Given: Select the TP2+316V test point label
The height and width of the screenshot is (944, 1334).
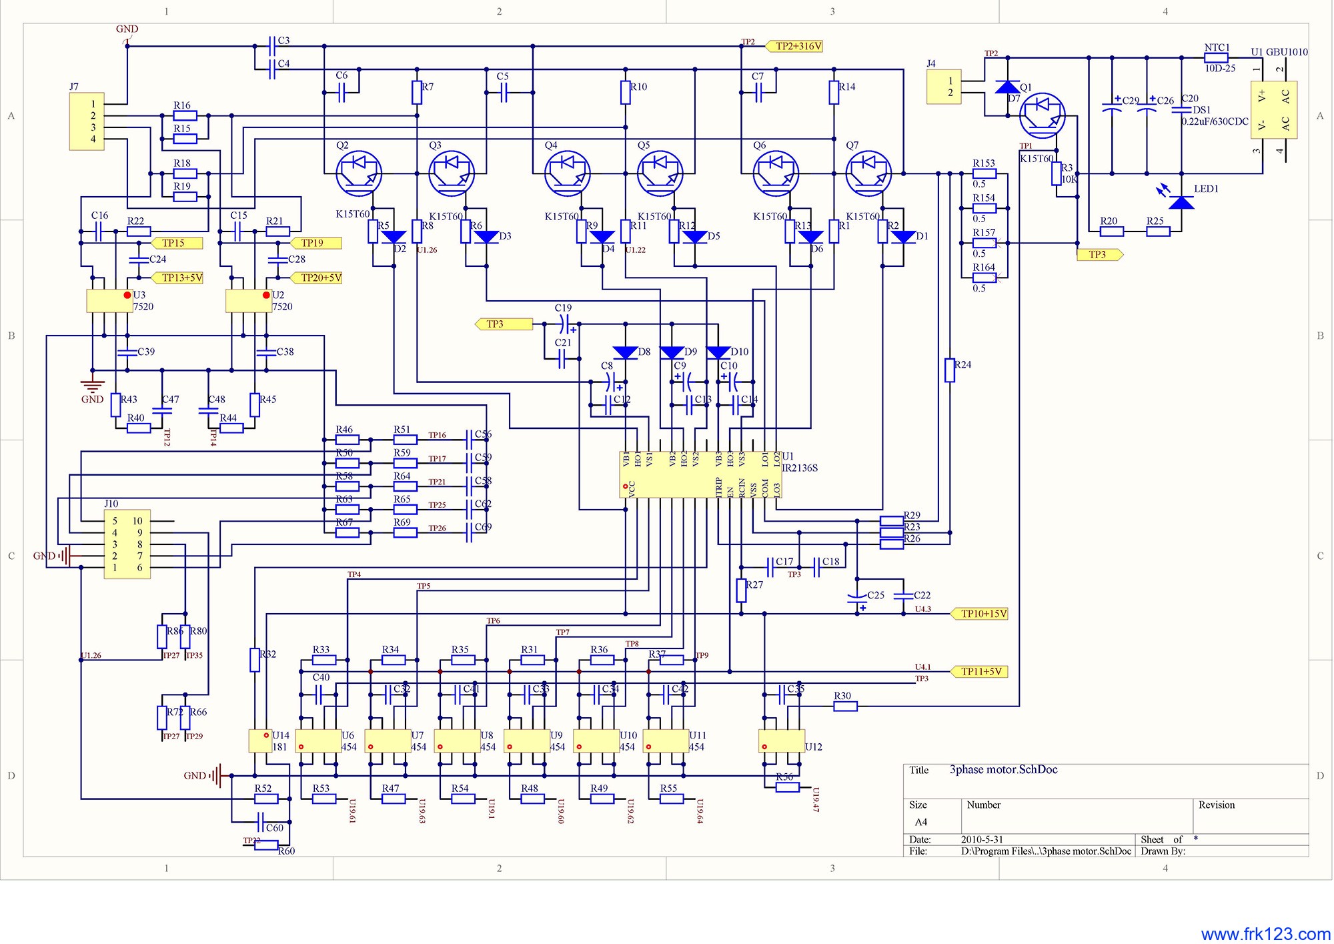Looking at the screenshot, I should pyautogui.click(x=794, y=46).
